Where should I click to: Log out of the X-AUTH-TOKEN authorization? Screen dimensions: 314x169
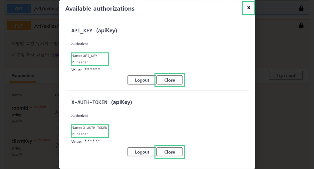point(142,152)
